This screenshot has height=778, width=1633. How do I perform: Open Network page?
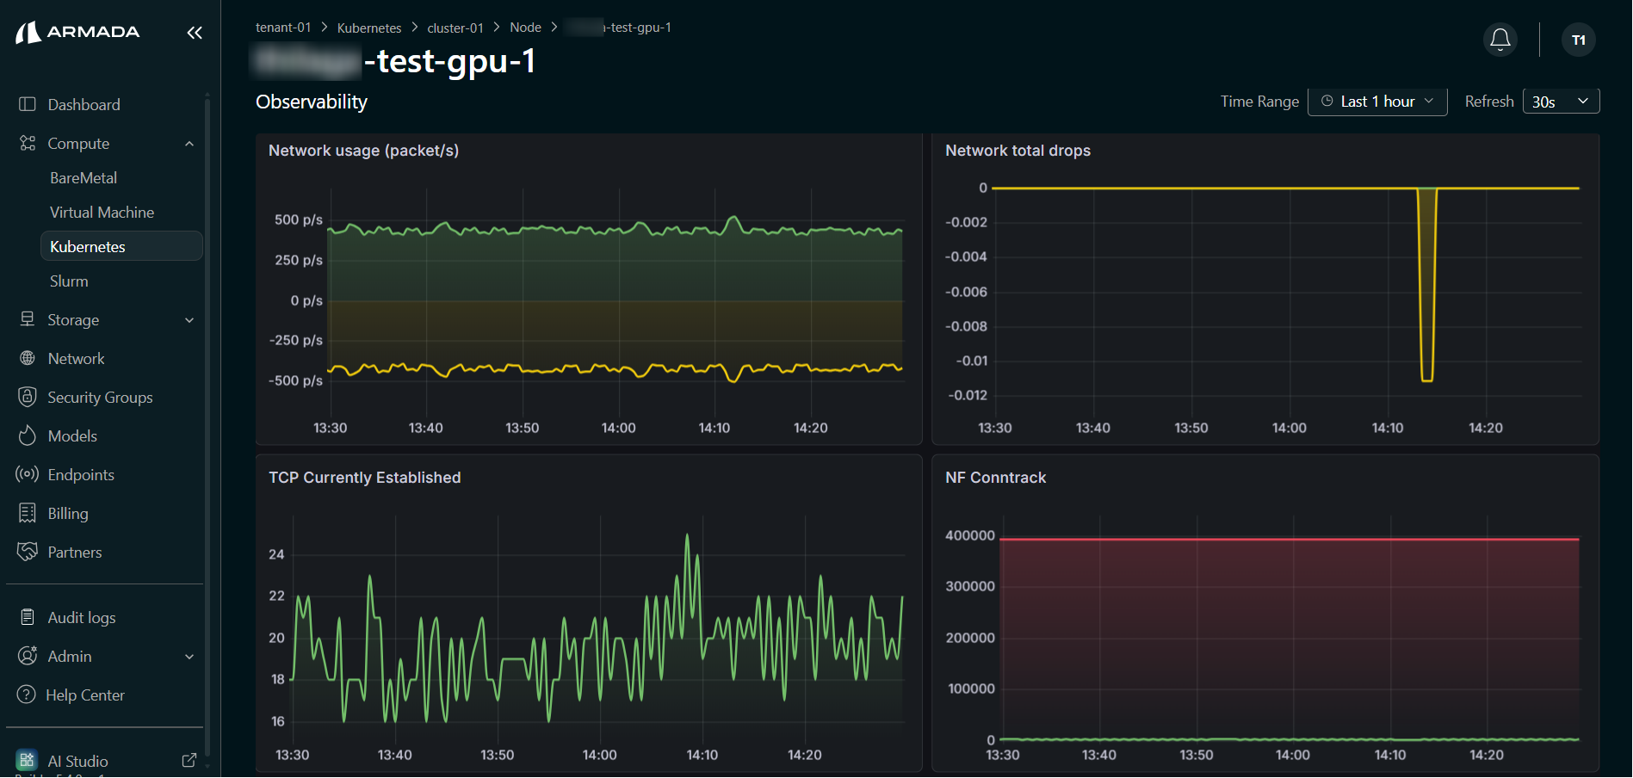(76, 358)
